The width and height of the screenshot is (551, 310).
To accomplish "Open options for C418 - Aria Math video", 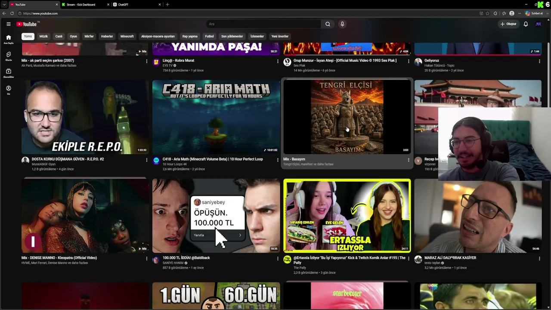I will 278,160.
